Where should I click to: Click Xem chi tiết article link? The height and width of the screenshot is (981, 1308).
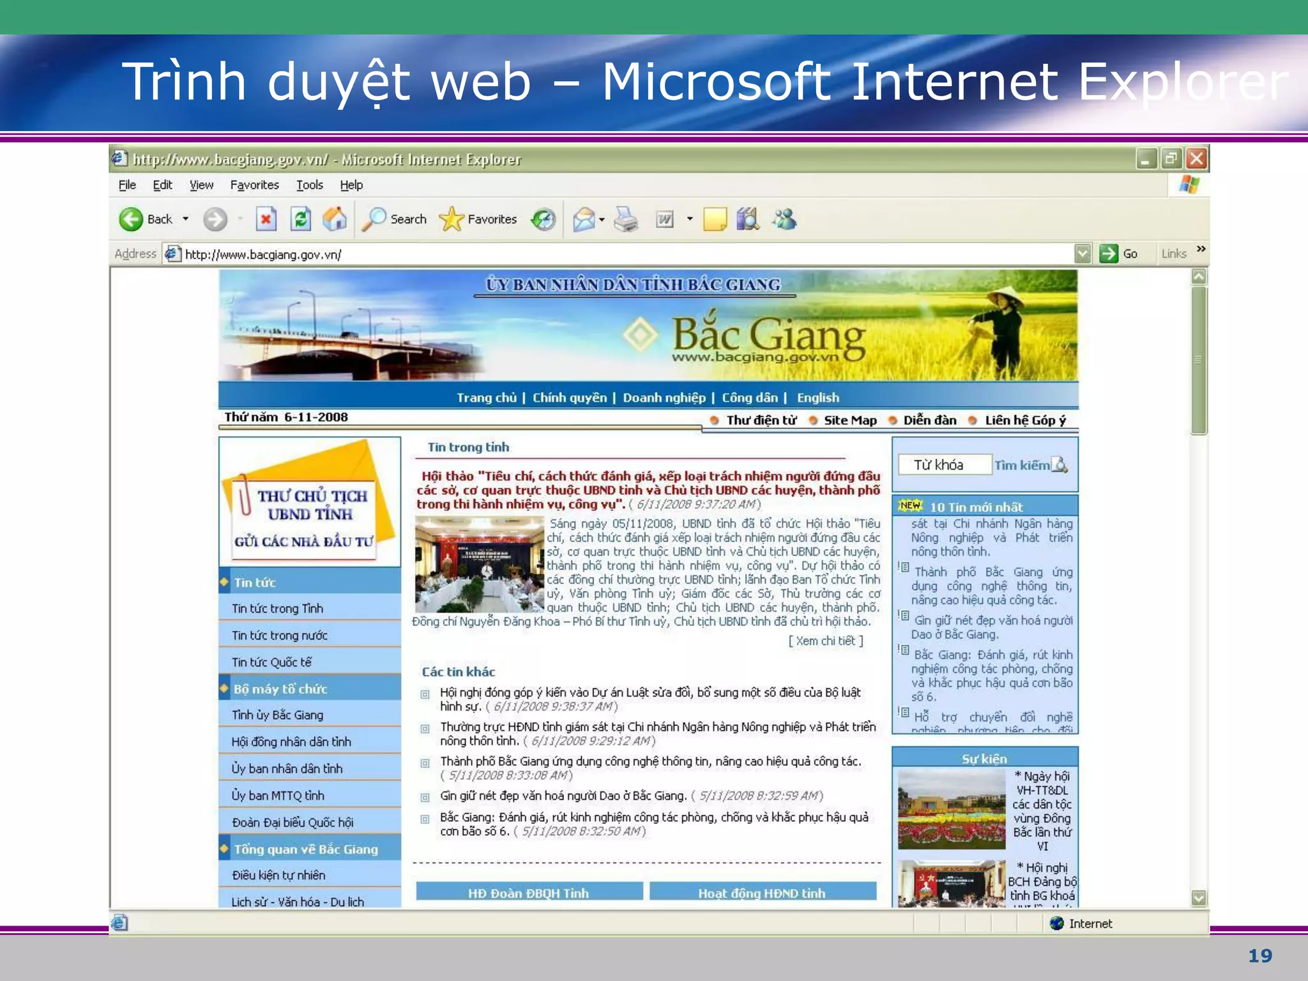(x=826, y=641)
